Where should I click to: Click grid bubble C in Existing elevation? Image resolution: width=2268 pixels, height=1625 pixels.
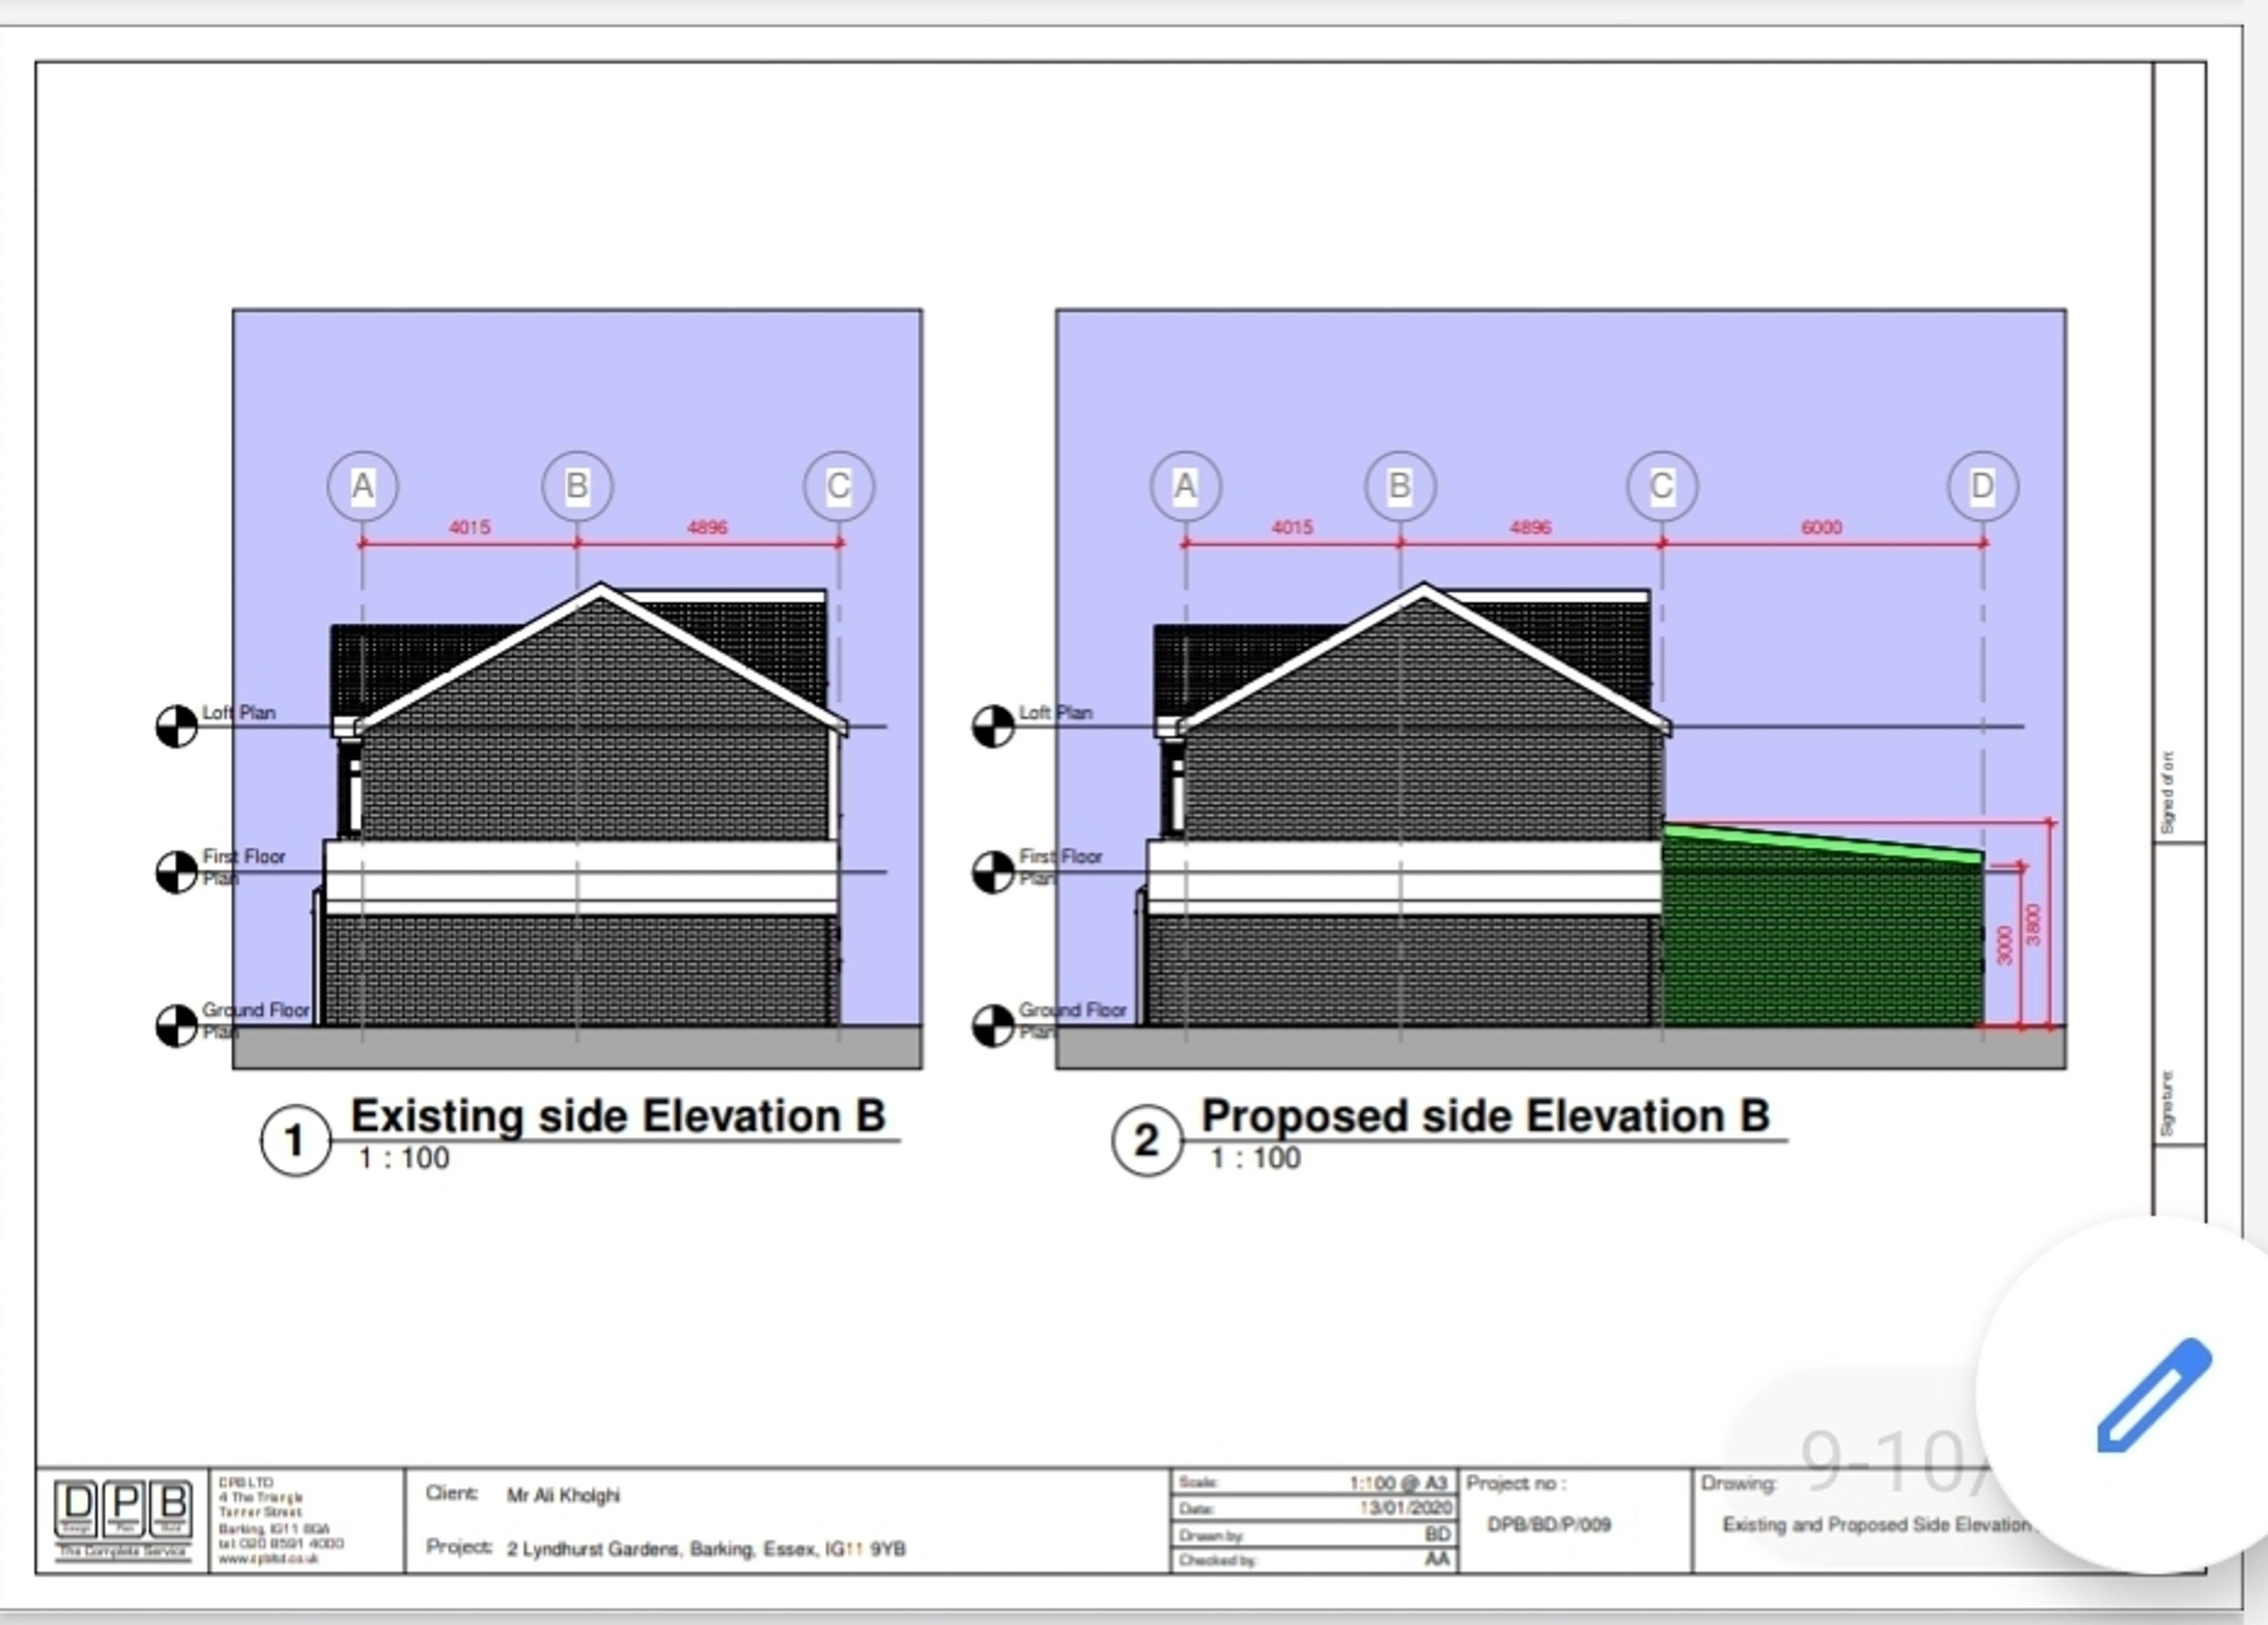click(x=838, y=486)
